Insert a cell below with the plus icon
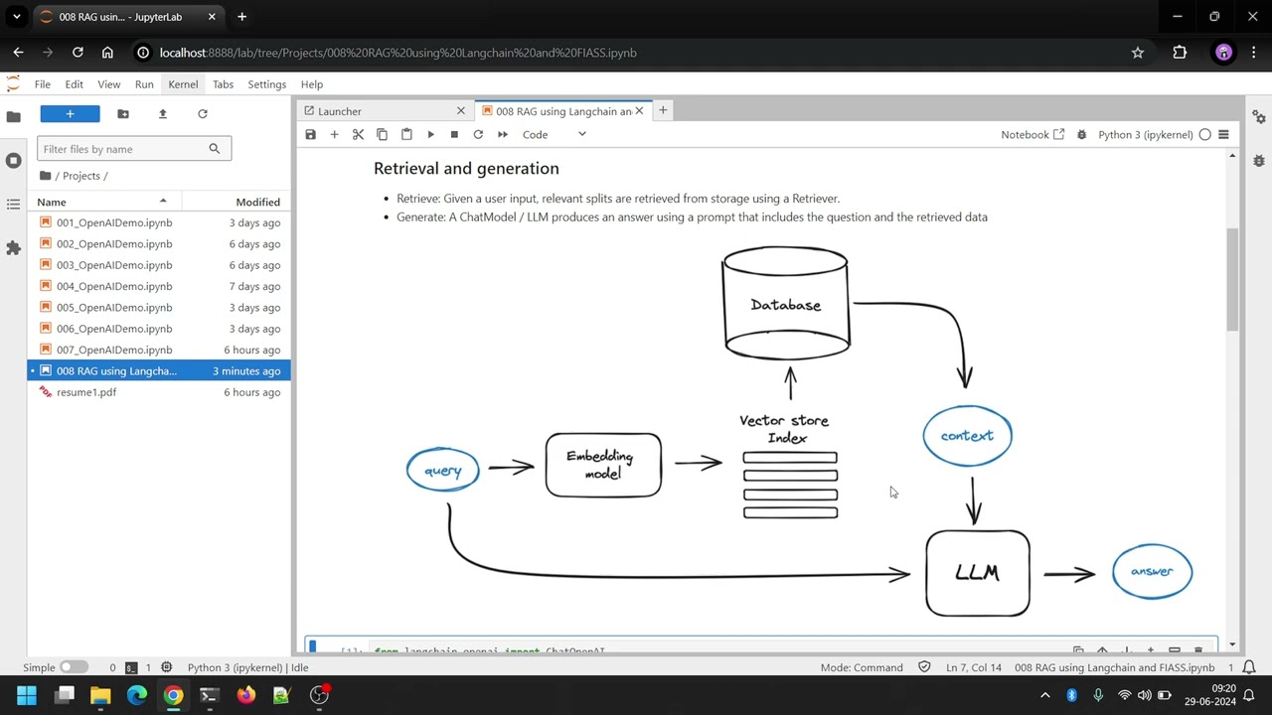 (x=334, y=134)
